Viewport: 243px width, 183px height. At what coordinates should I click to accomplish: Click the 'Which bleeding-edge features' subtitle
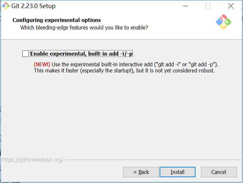tap(84, 27)
